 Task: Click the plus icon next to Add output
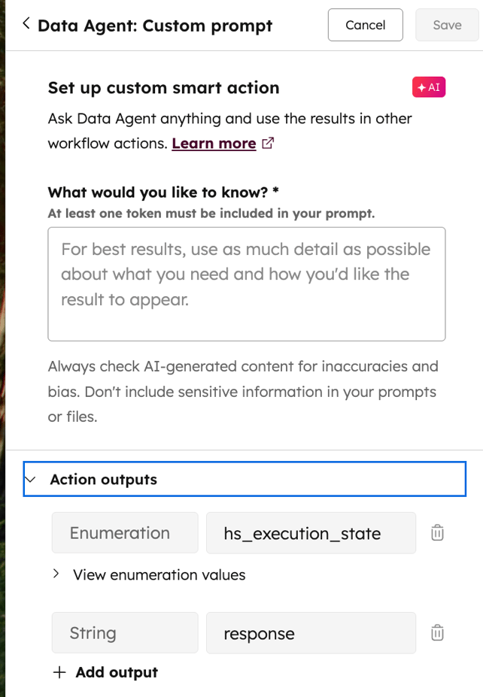59,672
